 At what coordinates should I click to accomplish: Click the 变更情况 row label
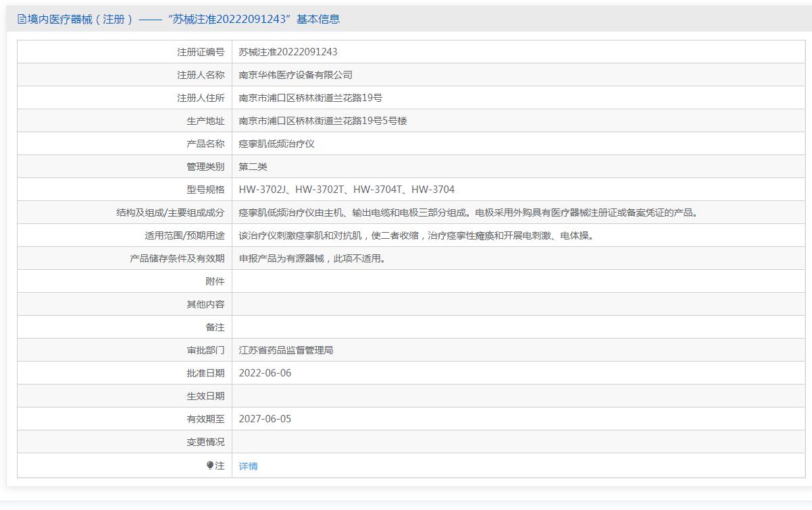[205, 442]
